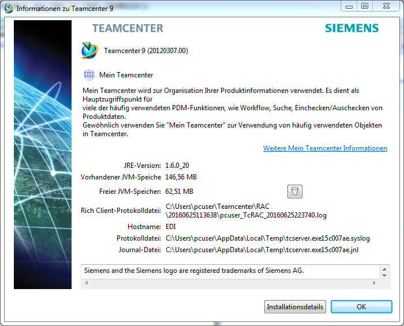Click the Rich Client-Protokolldatei label

click(121, 211)
